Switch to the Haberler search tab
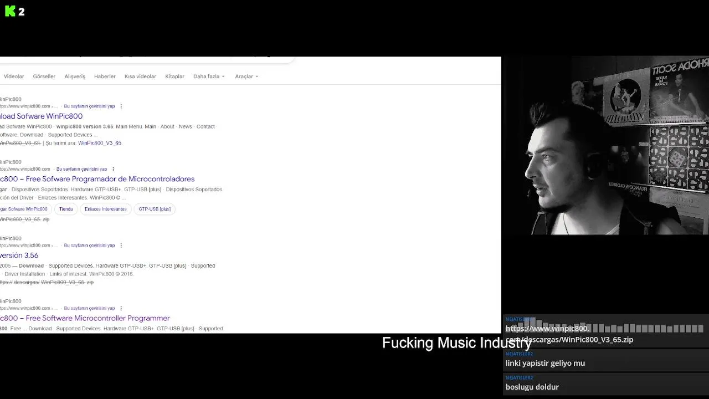The height and width of the screenshot is (399, 709). coord(105,76)
